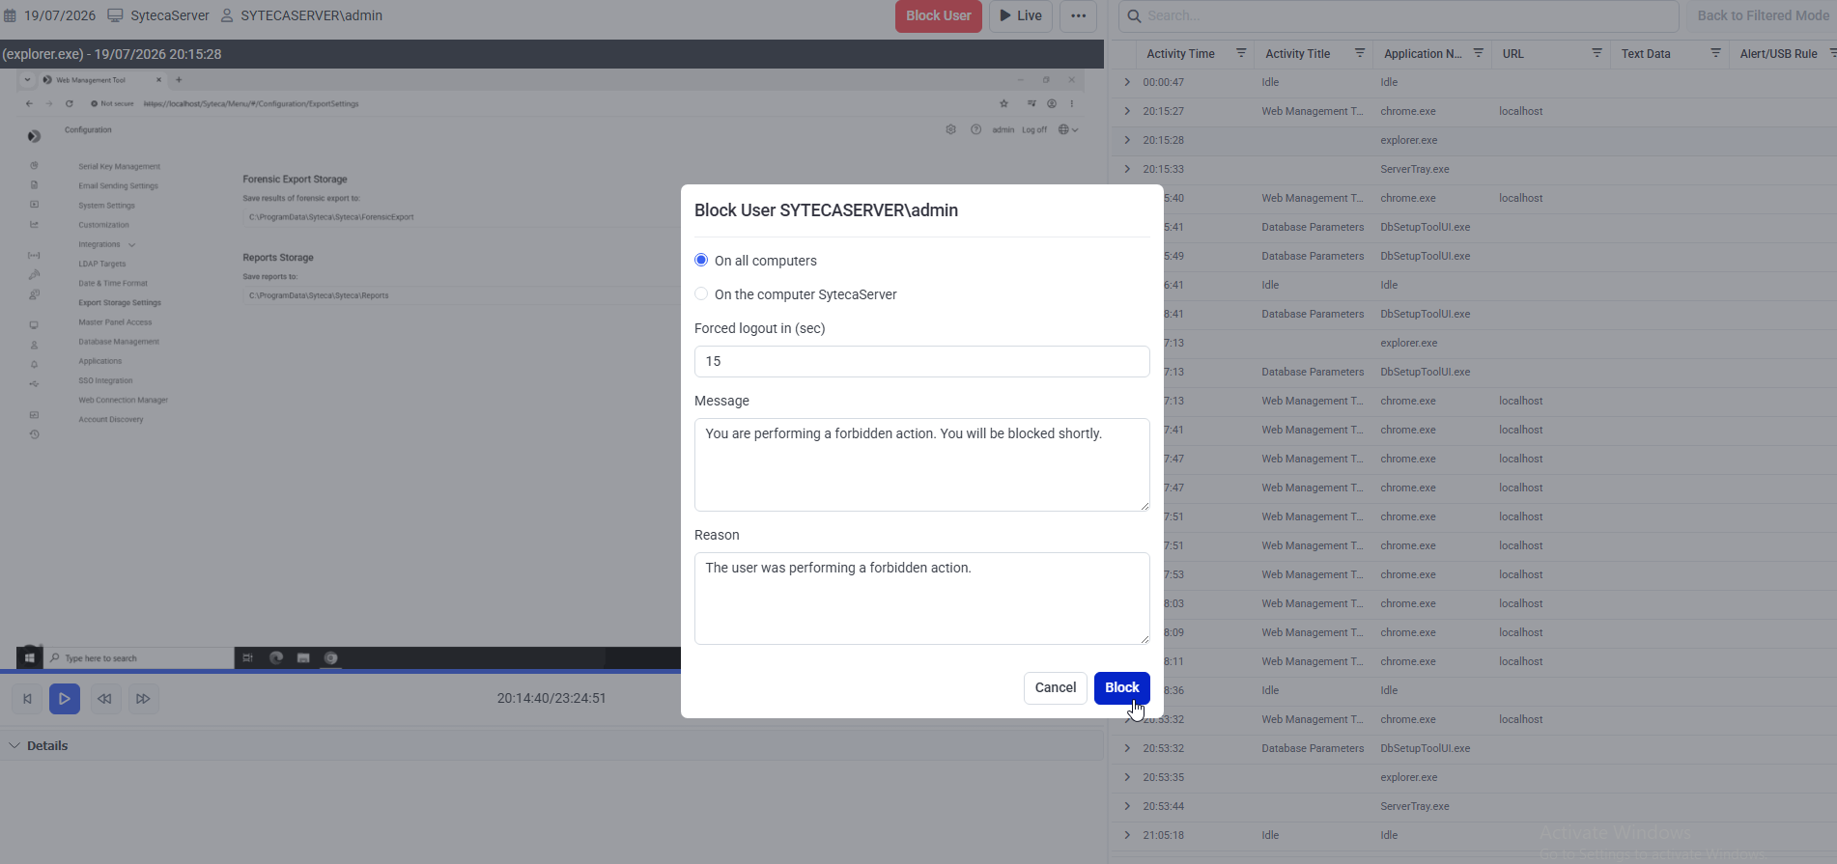1837x864 pixels.
Task: Click the Forced logout seconds input field
Action: pos(921,361)
